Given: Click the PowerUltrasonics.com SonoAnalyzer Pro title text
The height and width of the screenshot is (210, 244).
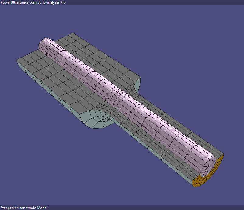Looking at the screenshot, I should pos(33,2).
